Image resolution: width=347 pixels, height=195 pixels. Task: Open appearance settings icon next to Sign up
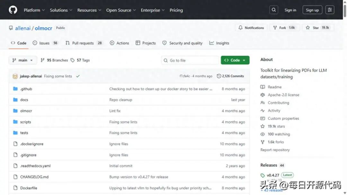pyautogui.click(x=330, y=10)
